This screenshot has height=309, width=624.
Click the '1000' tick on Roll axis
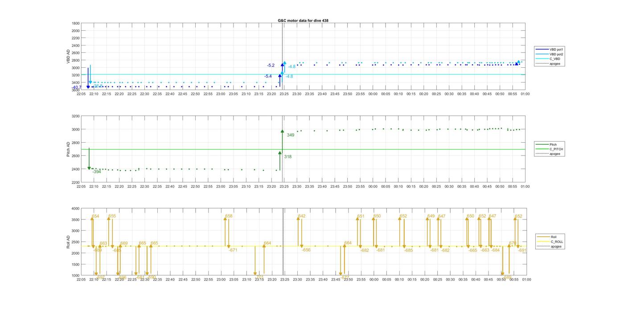tap(76, 276)
